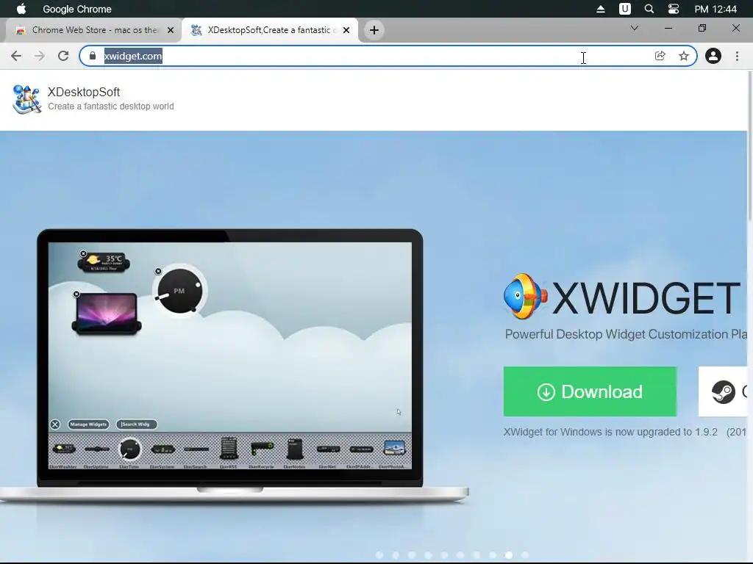
Task: Click the menu bar clock PM 12:44
Action: [x=715, y=9]
